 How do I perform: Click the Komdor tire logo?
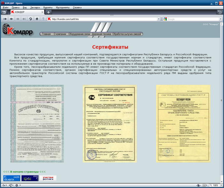click(x=17, y=29)
